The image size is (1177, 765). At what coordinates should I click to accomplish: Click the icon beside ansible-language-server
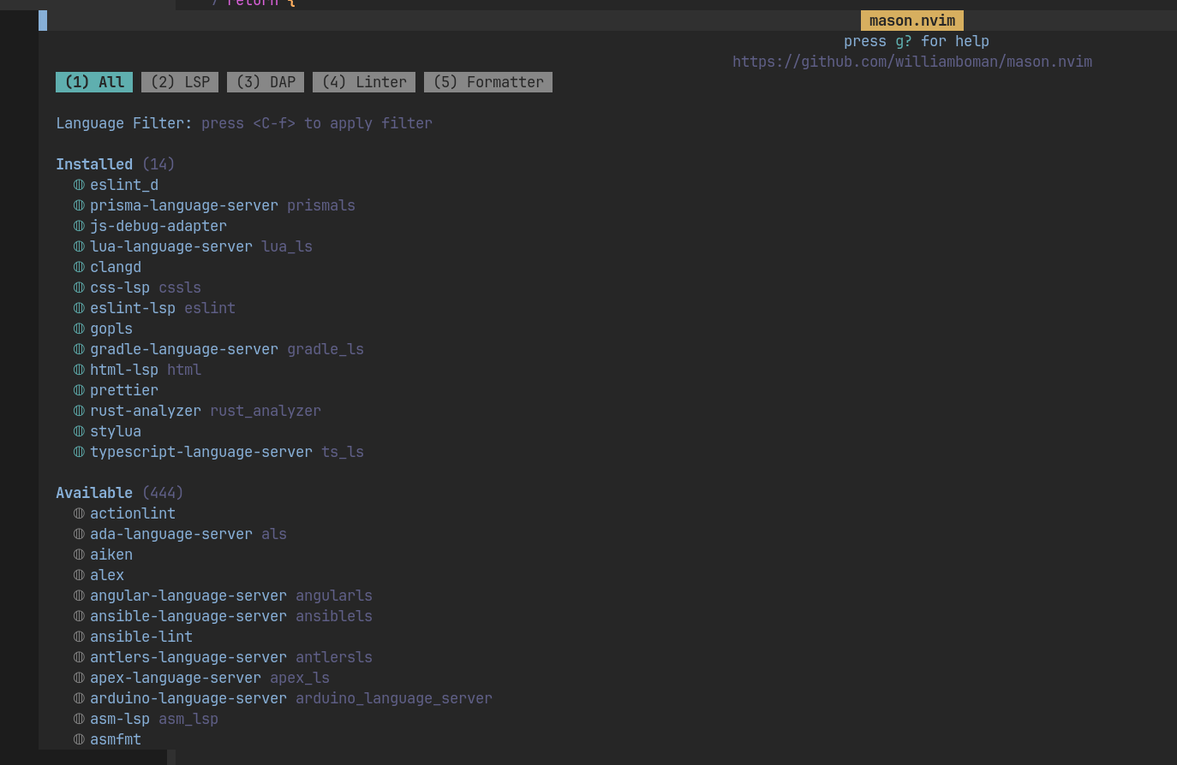(79, 616)
